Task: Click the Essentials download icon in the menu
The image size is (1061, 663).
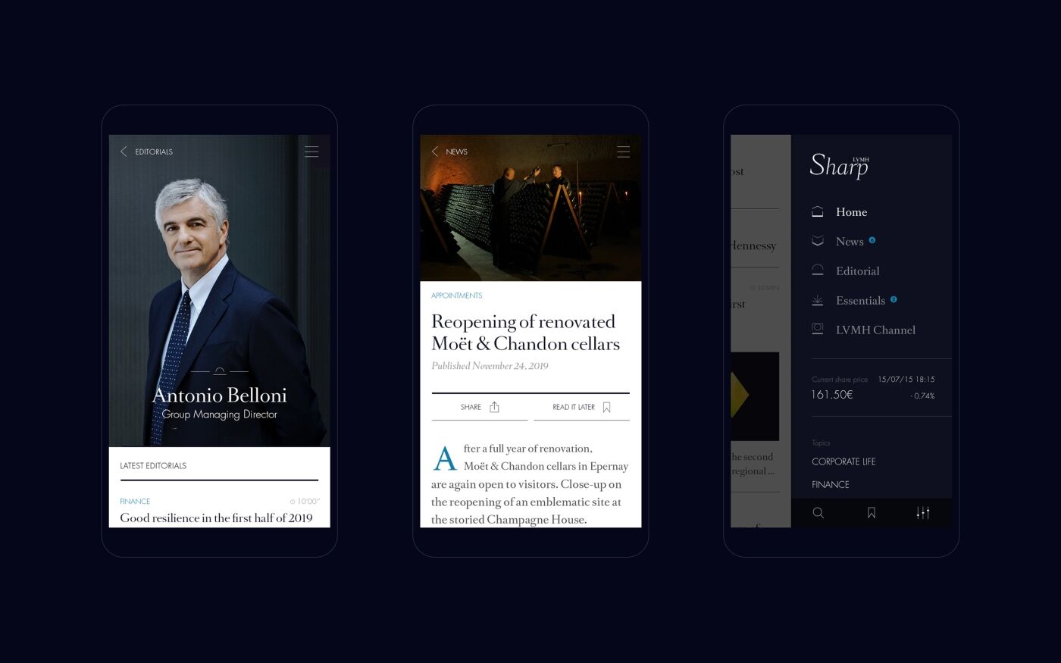Action: (x=818, y=300)
